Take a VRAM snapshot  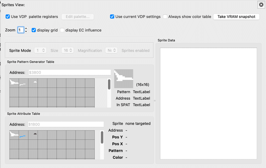(x=236, y=17)
